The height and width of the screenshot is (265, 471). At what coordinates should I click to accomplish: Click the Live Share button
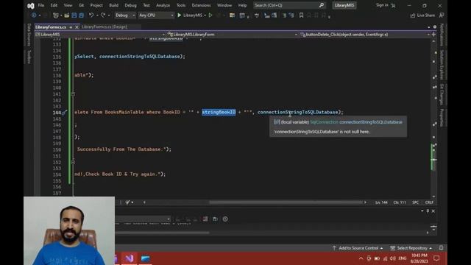coord(422,15)
